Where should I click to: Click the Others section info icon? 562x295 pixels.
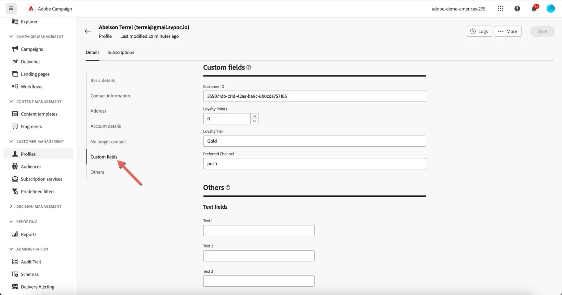(x=228, y=188)
